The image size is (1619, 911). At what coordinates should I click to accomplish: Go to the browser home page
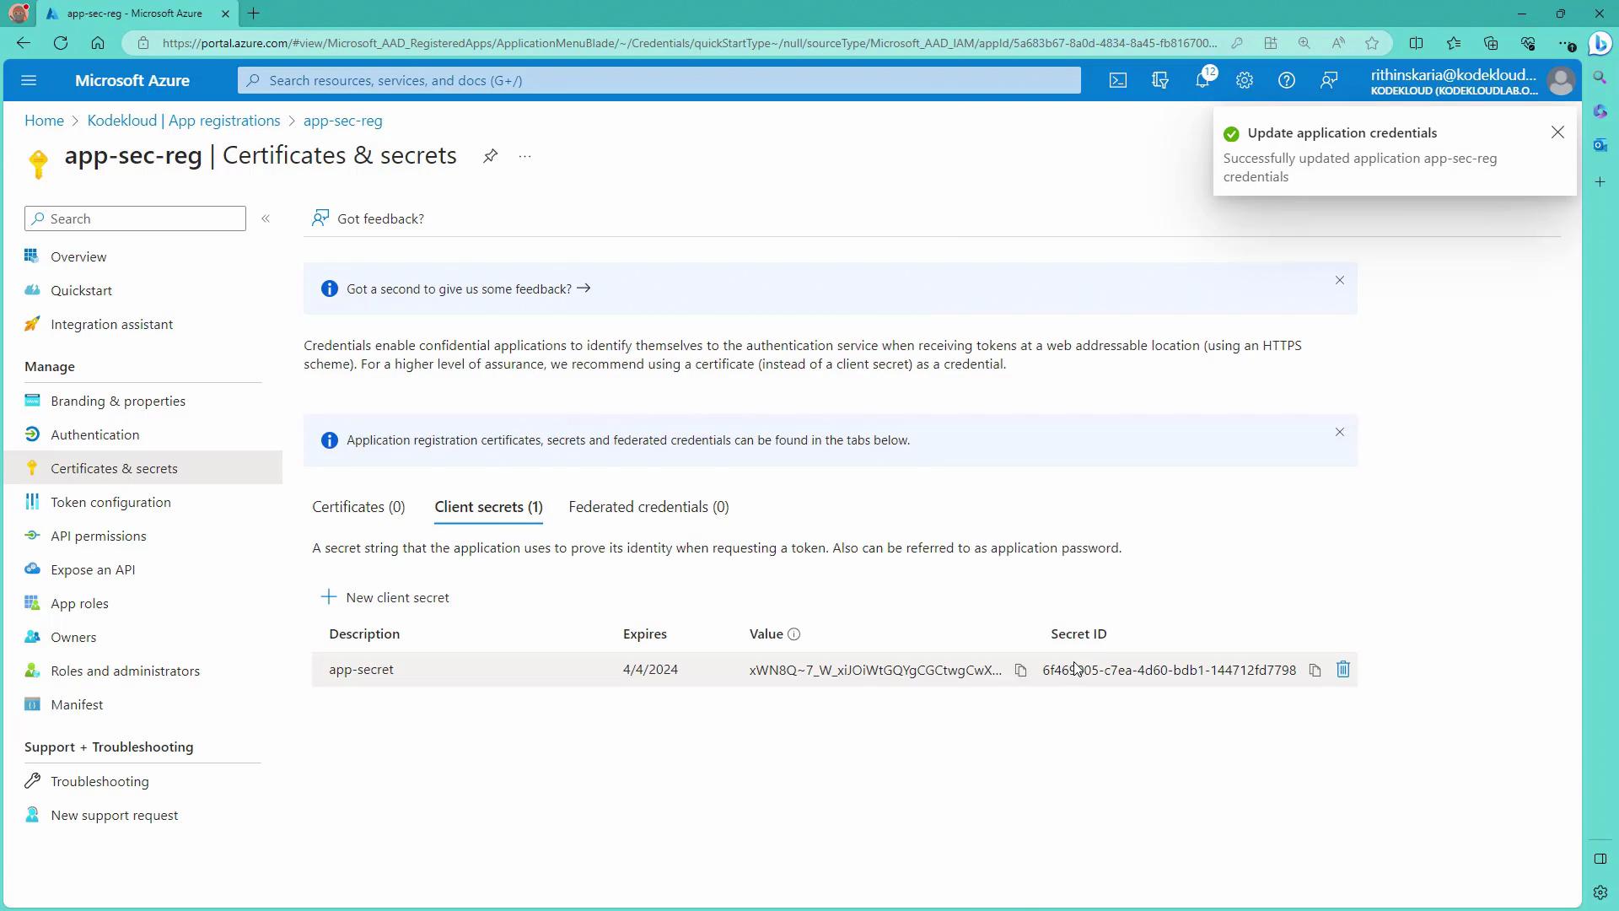98,43
